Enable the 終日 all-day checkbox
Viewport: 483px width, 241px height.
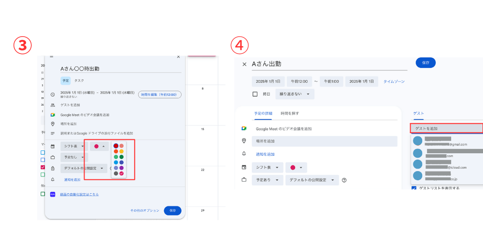click(255, 94)
